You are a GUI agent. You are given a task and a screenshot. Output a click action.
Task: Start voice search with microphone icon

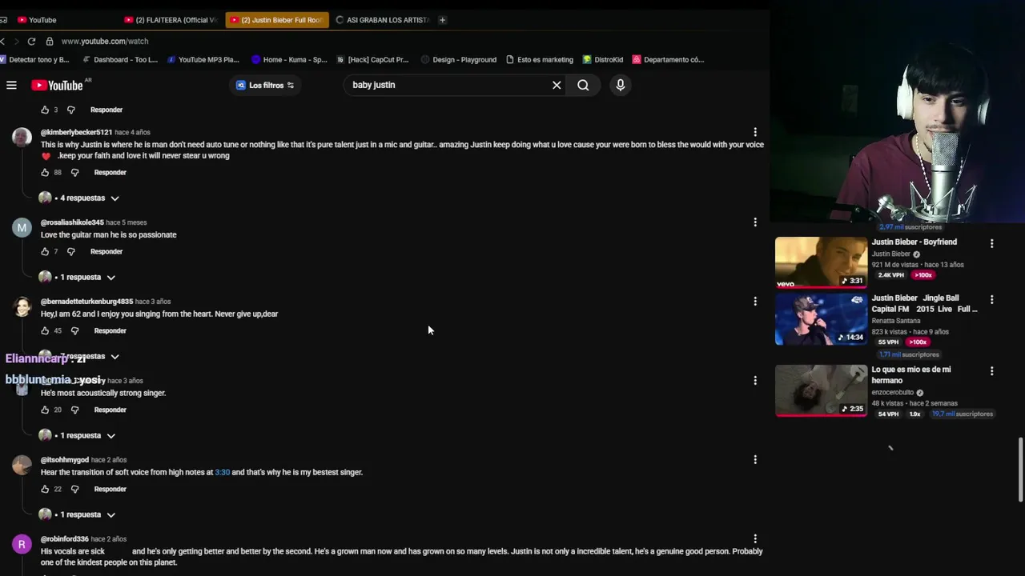pos(620,85)
